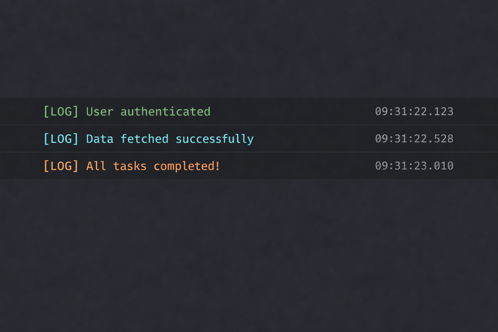Click the word "tasks"

coord(130,166)
